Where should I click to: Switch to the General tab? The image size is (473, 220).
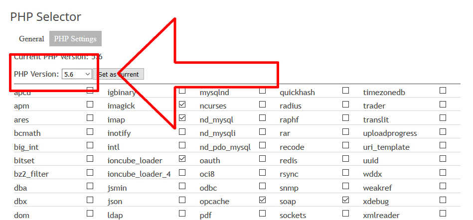[x=31, y=39]
